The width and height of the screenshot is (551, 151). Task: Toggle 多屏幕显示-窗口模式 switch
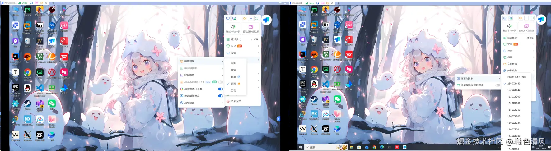(x=497, y=85)
